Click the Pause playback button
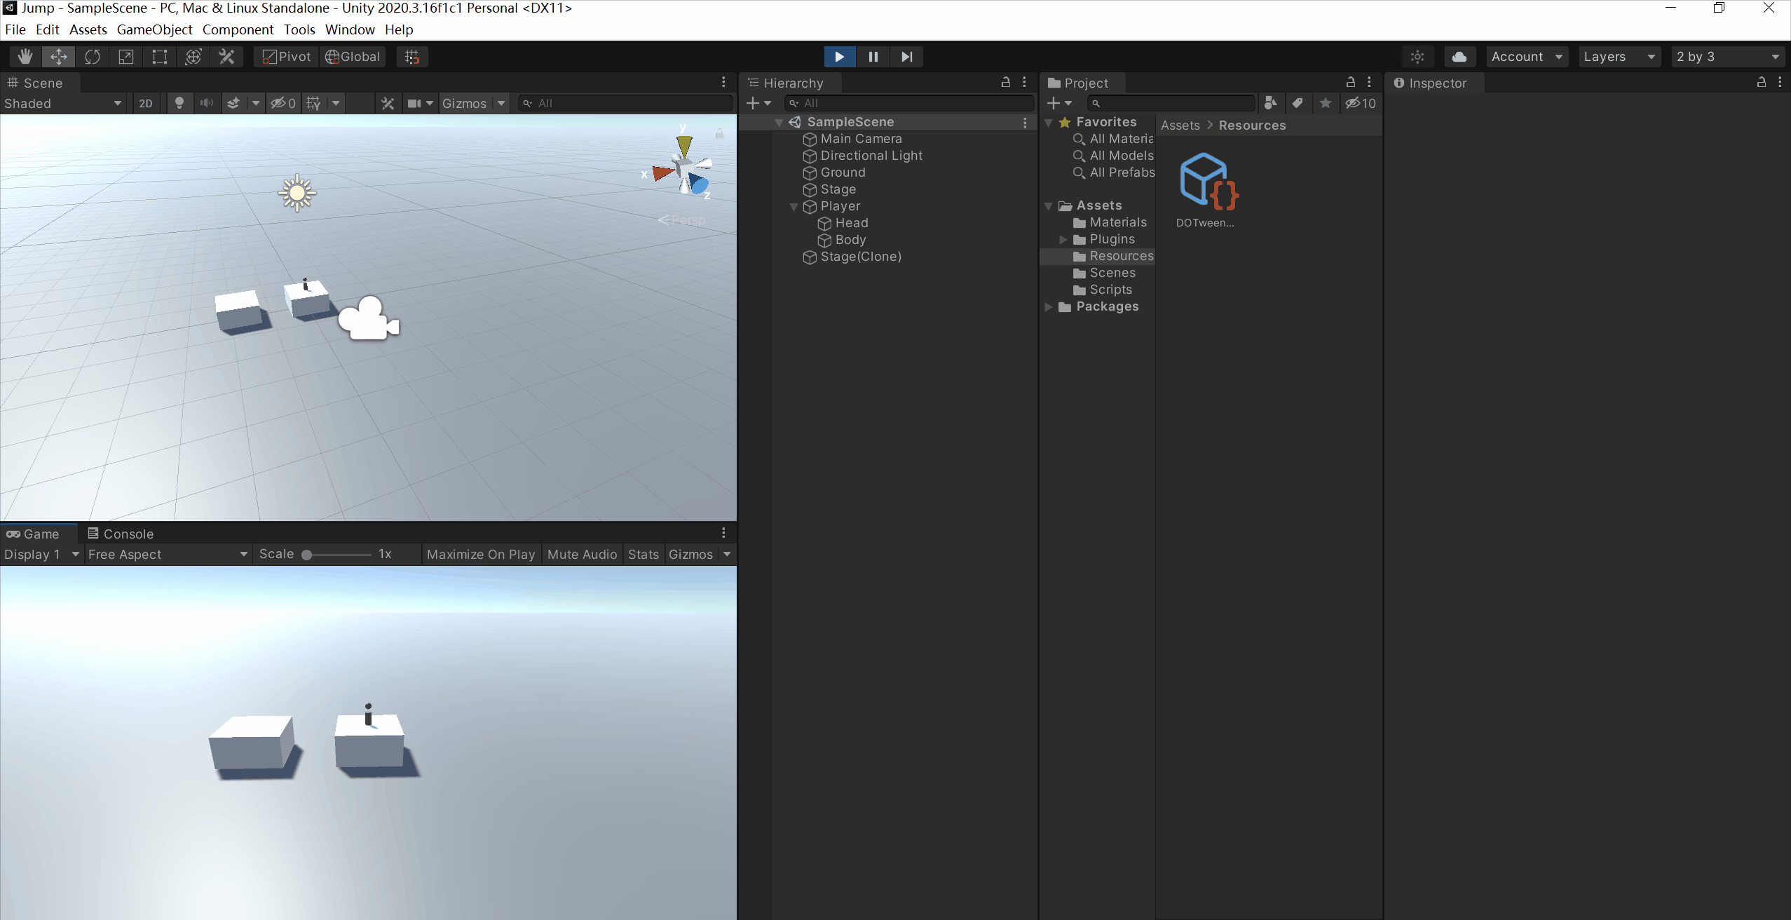This screenshot has height=920, width=1791. coord(873,57)
